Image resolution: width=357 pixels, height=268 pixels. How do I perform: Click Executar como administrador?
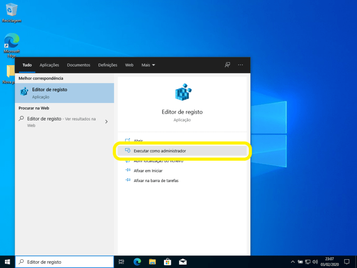(160, 151)
